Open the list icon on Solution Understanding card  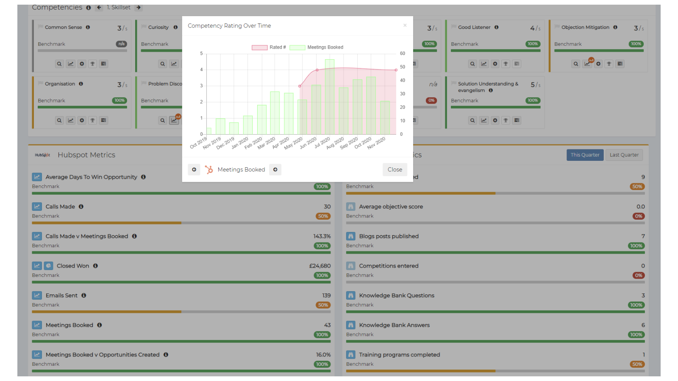517,120
